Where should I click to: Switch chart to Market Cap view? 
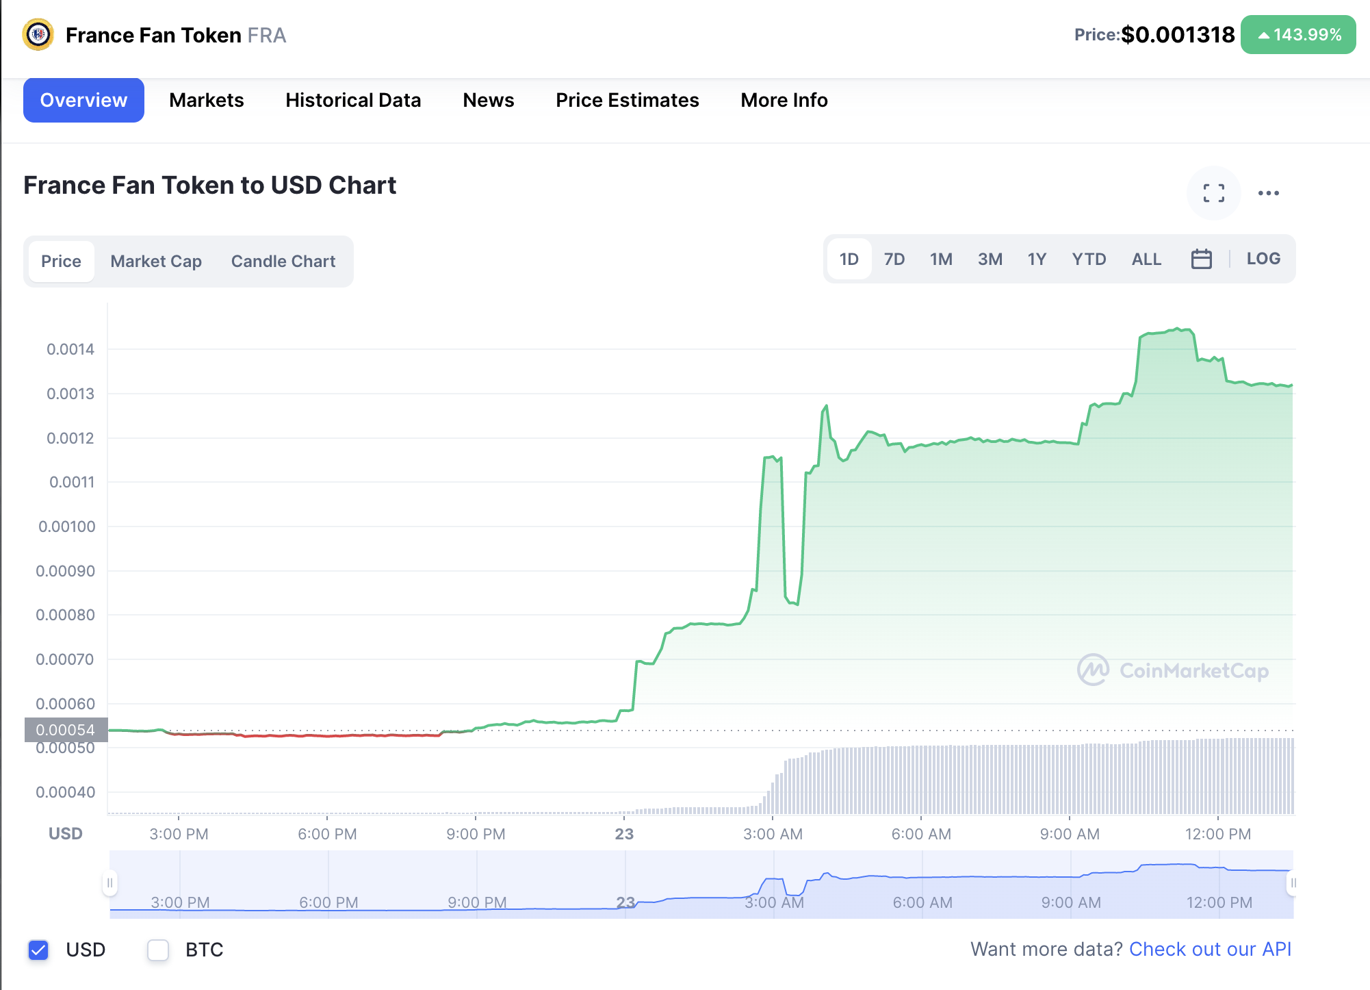(x=156, y=262)
